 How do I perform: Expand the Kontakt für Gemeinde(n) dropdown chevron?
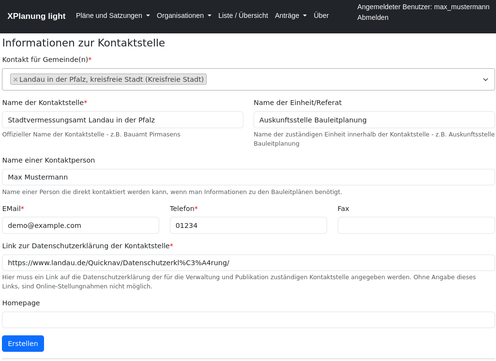coord(485,79)
